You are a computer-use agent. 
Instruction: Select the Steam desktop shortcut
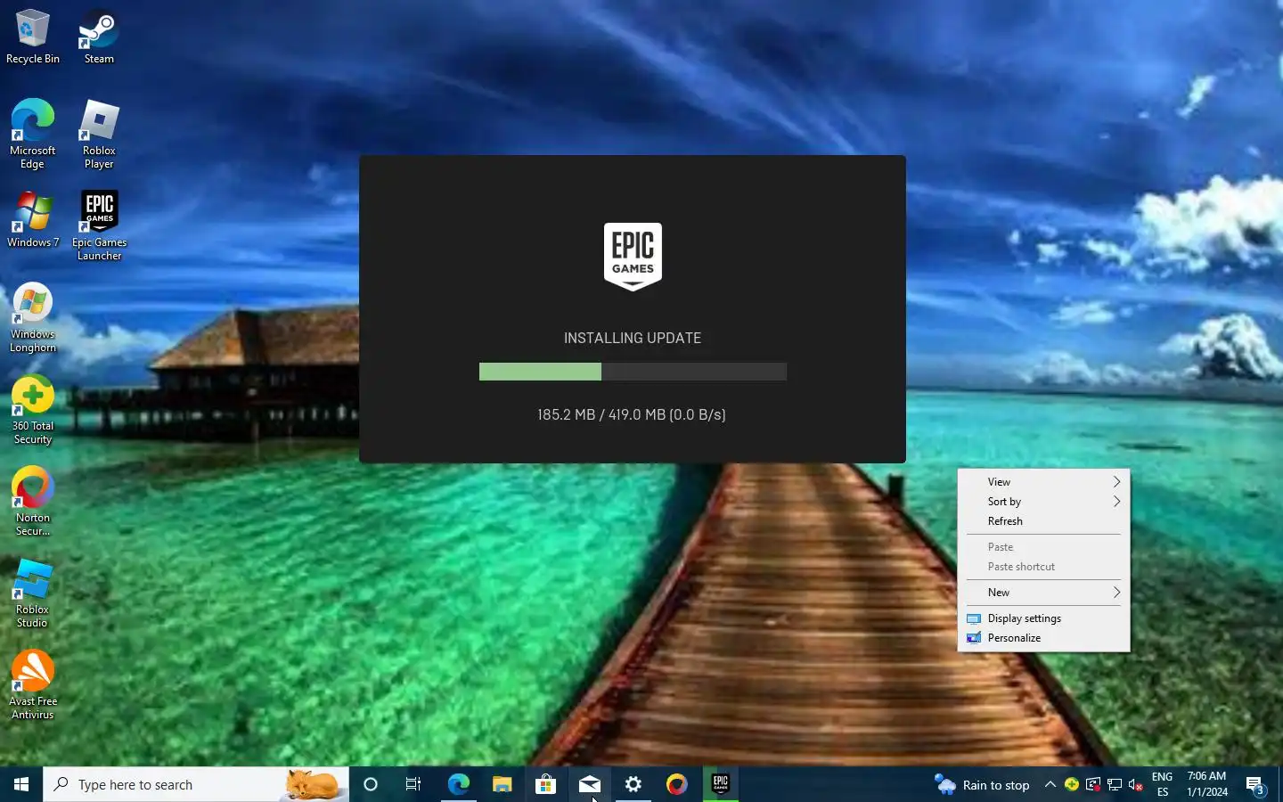[x=99, y=37]
